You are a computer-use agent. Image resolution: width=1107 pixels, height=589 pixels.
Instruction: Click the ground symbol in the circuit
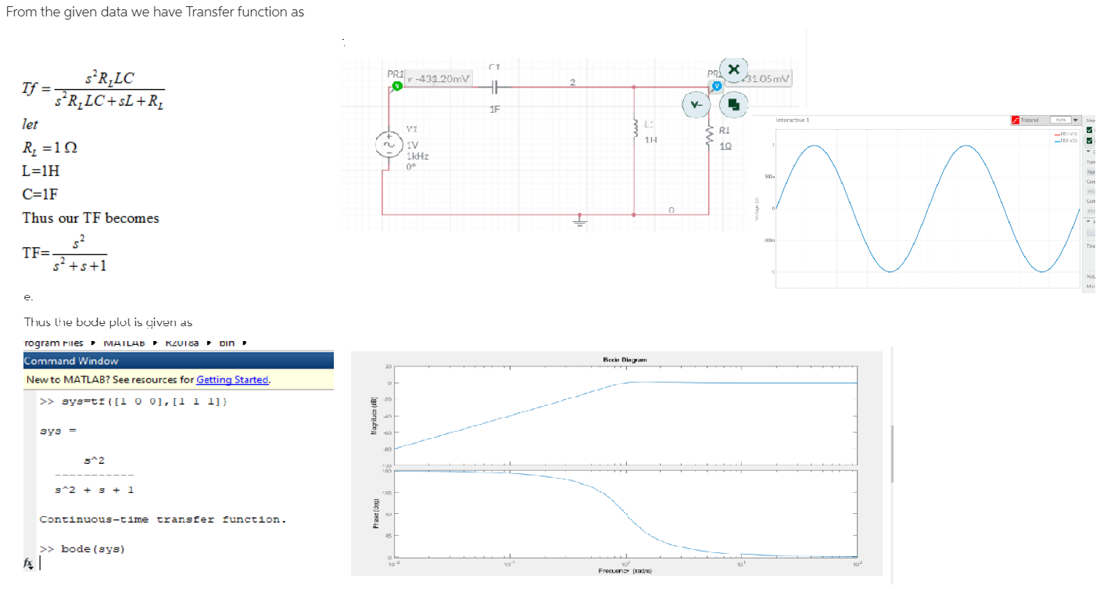tap(579, 221)
